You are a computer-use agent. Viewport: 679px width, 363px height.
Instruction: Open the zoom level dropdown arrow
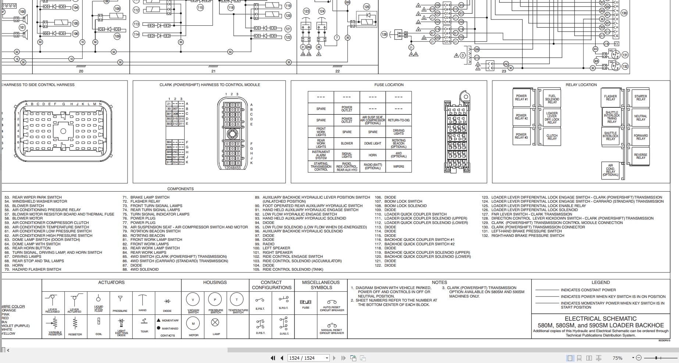[633, 357]
